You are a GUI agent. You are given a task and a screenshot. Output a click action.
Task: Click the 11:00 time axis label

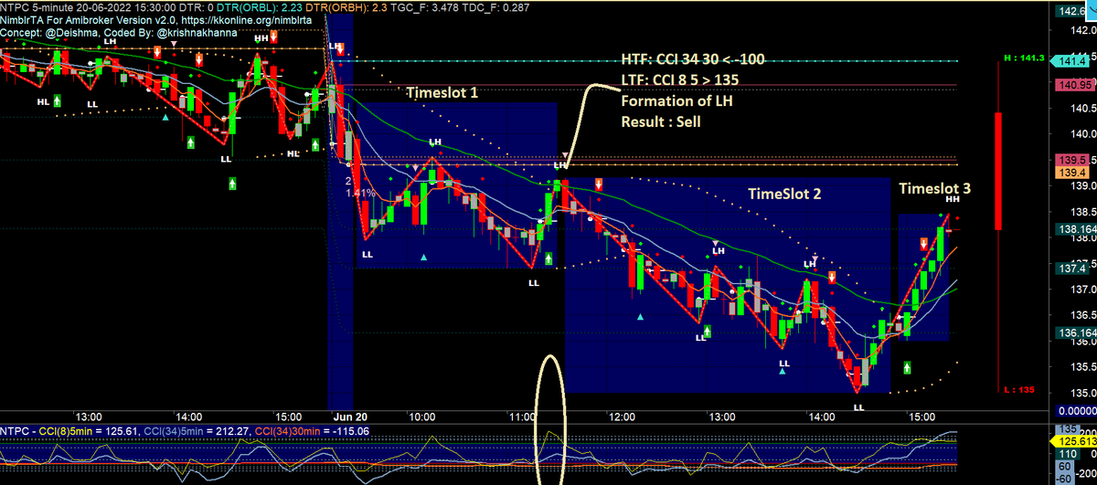click(522, 416)
